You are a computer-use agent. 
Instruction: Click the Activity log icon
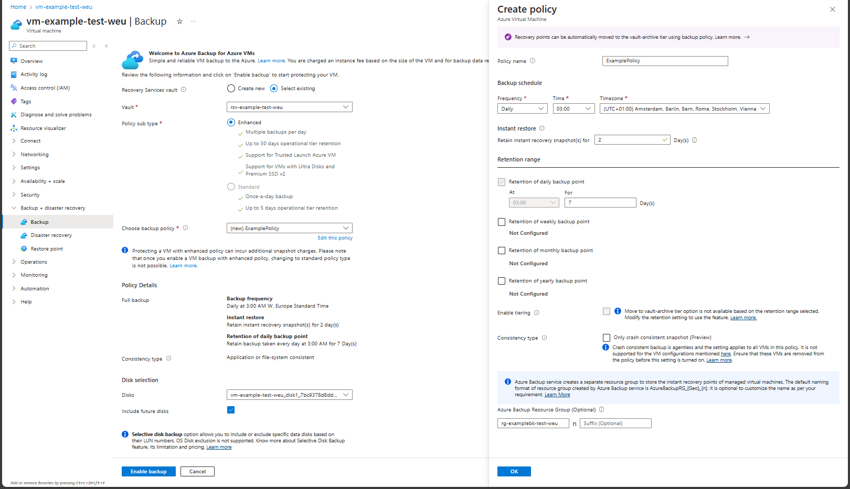(x=14, y=74)
